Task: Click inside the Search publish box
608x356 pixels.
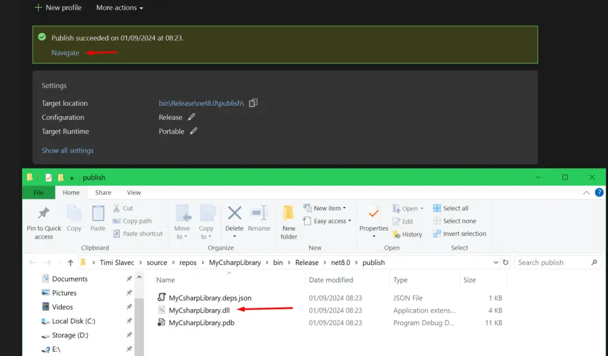Action: [552, 262]
